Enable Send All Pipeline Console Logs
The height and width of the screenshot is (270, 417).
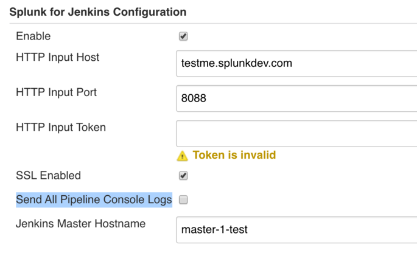[x=183, y=199]
